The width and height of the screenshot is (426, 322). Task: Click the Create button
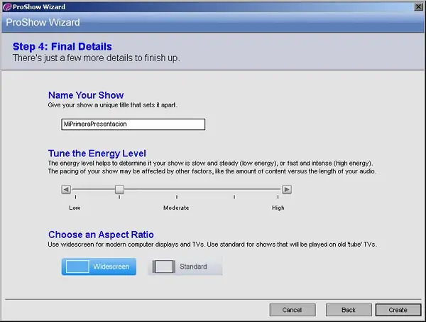398,310
